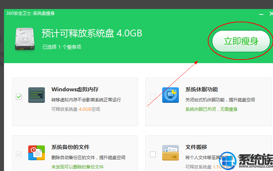273x171 pixels.
Task: Select the 系统休眠功能 title text
Action: (201, 89)
